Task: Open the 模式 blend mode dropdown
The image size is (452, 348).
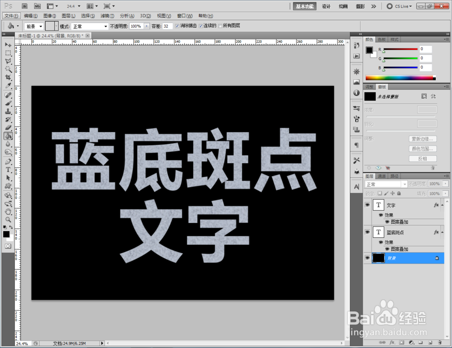Action: (89, 26)
